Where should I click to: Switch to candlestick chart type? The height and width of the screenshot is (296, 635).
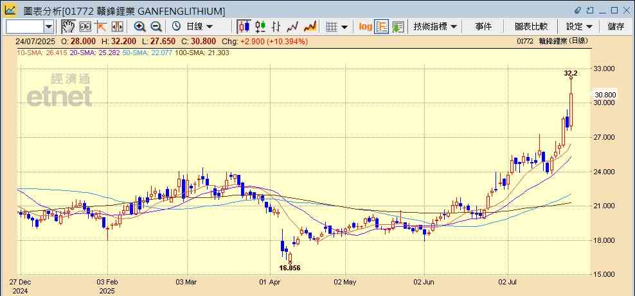click(244, 27)
